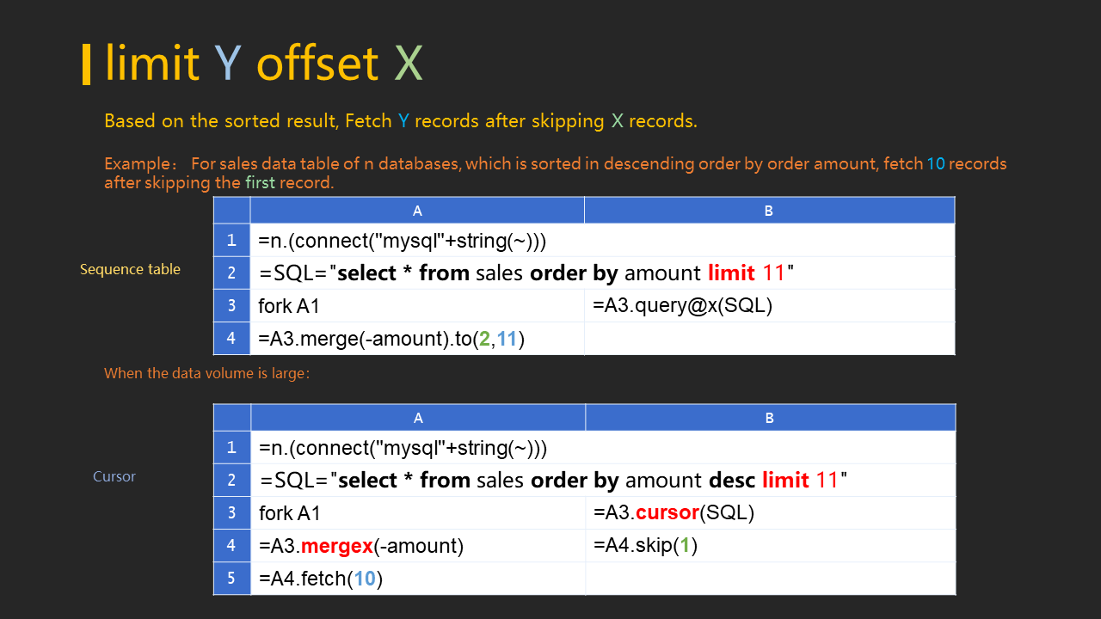Click column A header of the Cursor table
The height and width of the screenshot is (619, 1101).
pyautogui.click(x=418, y=418)
